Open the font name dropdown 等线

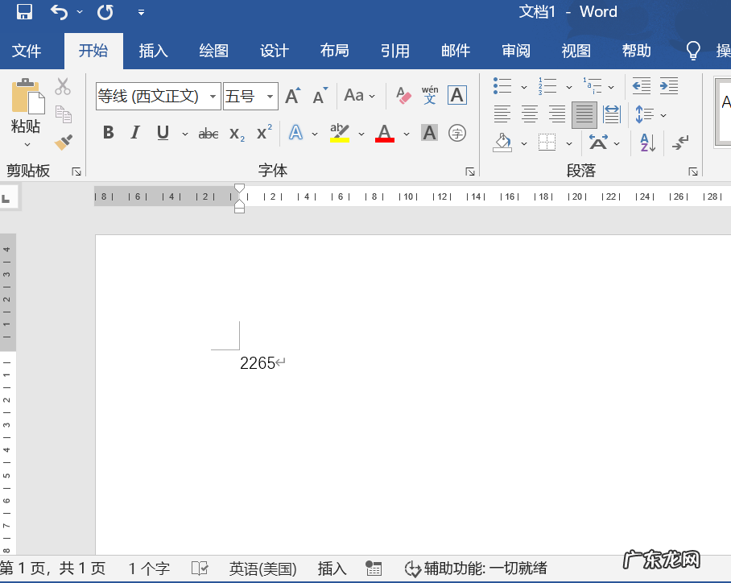(213, 97)
